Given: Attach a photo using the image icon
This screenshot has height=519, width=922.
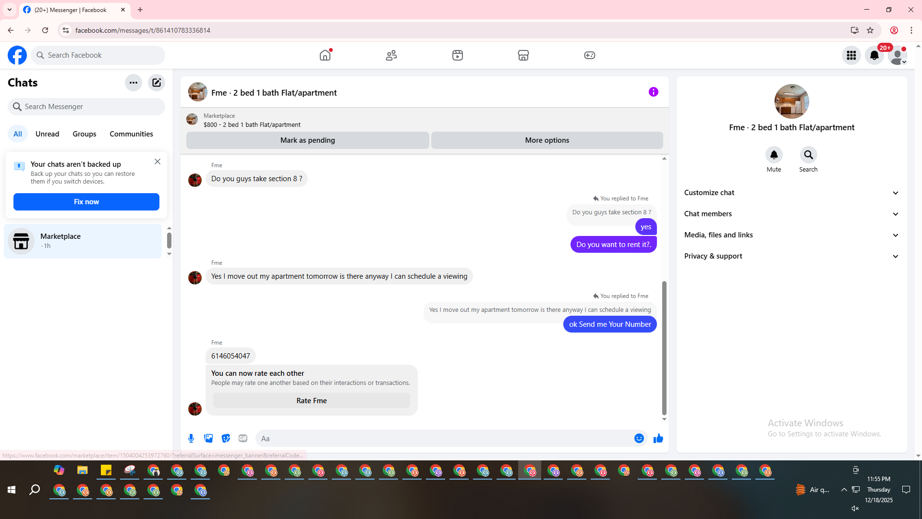Looking at the screenshot, I should [x=208, y=438].
